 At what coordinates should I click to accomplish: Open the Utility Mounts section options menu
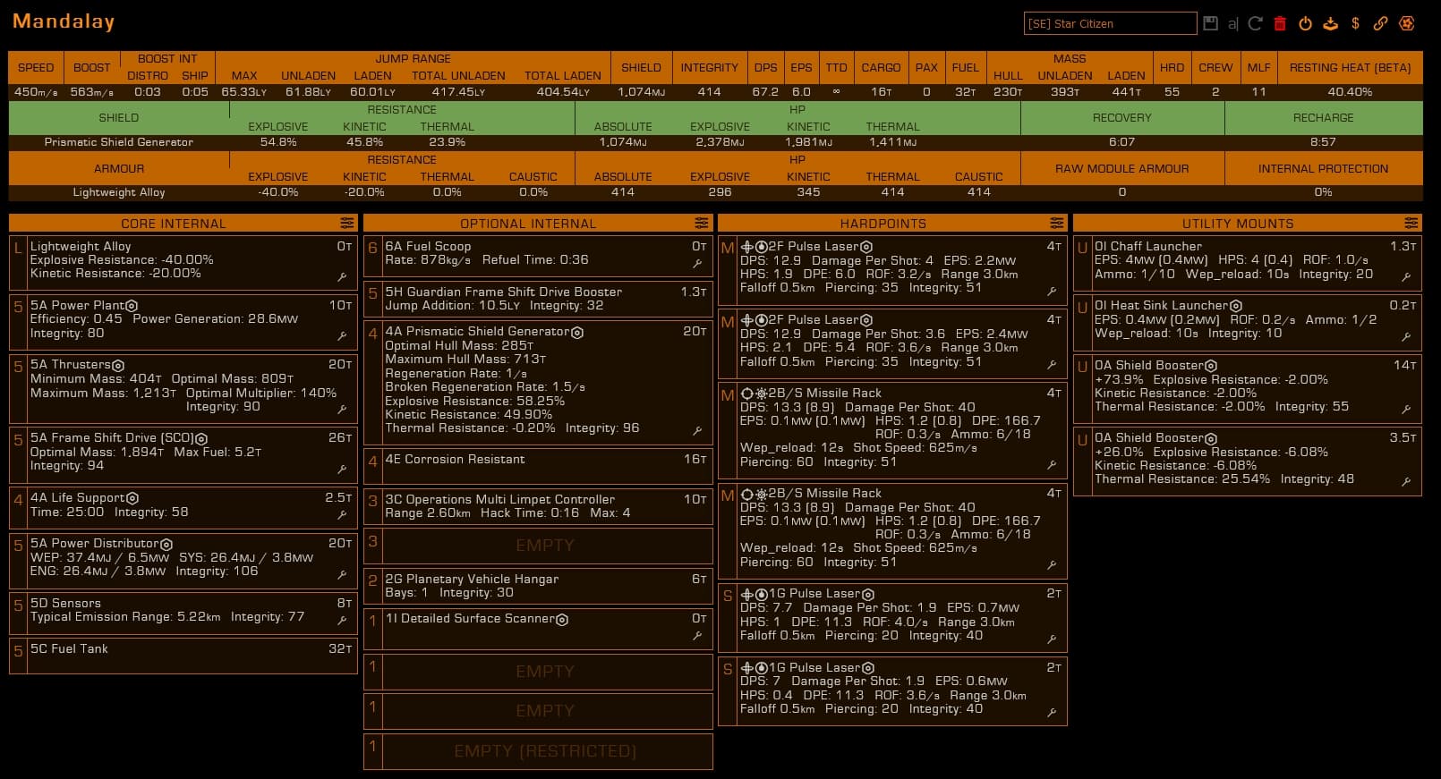[x=1411, y=223]
